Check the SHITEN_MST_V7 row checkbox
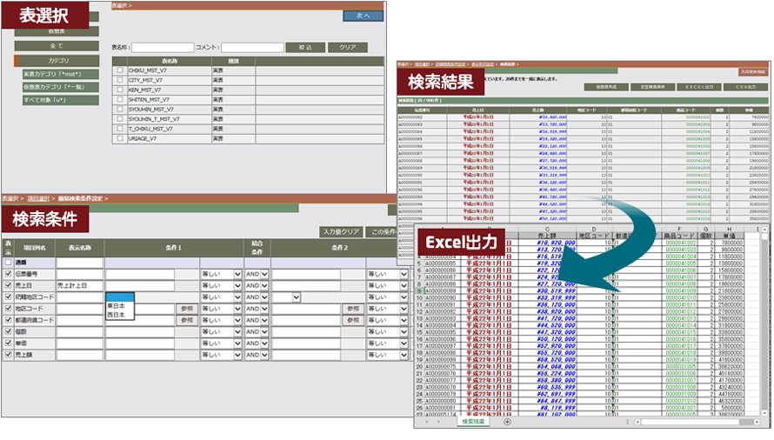Image resolution: width=774 pixels, height=440 pixels. point(120,99)
